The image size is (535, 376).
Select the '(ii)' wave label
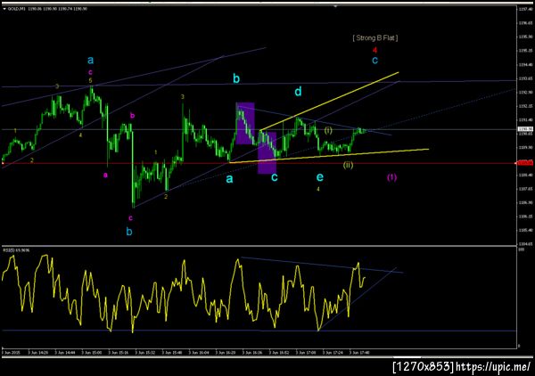tap(348, 166)
